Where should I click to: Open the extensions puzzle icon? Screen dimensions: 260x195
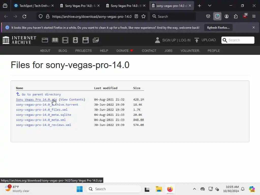[236, 17]
